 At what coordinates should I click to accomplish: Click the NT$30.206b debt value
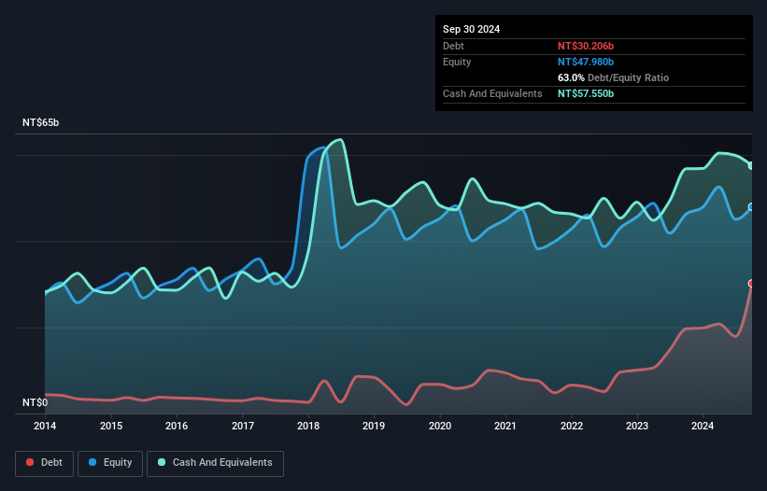point(586,46)
